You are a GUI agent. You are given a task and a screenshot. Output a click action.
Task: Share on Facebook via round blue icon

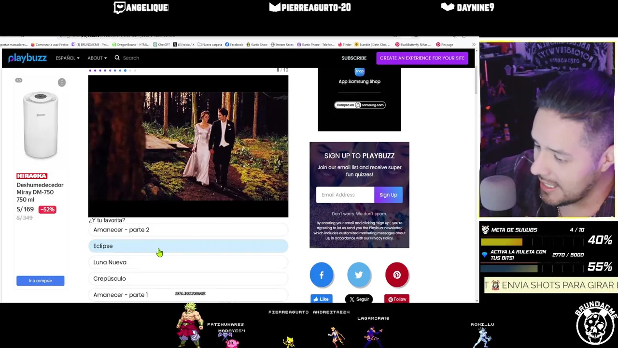(x=322, y=275)
